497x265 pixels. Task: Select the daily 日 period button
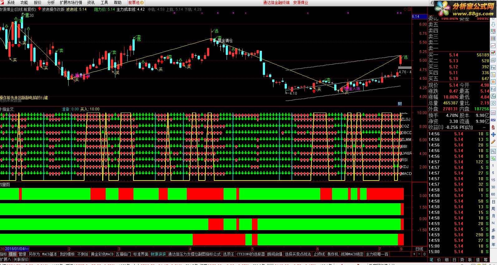pyautogui.click(x=493, y=202)
